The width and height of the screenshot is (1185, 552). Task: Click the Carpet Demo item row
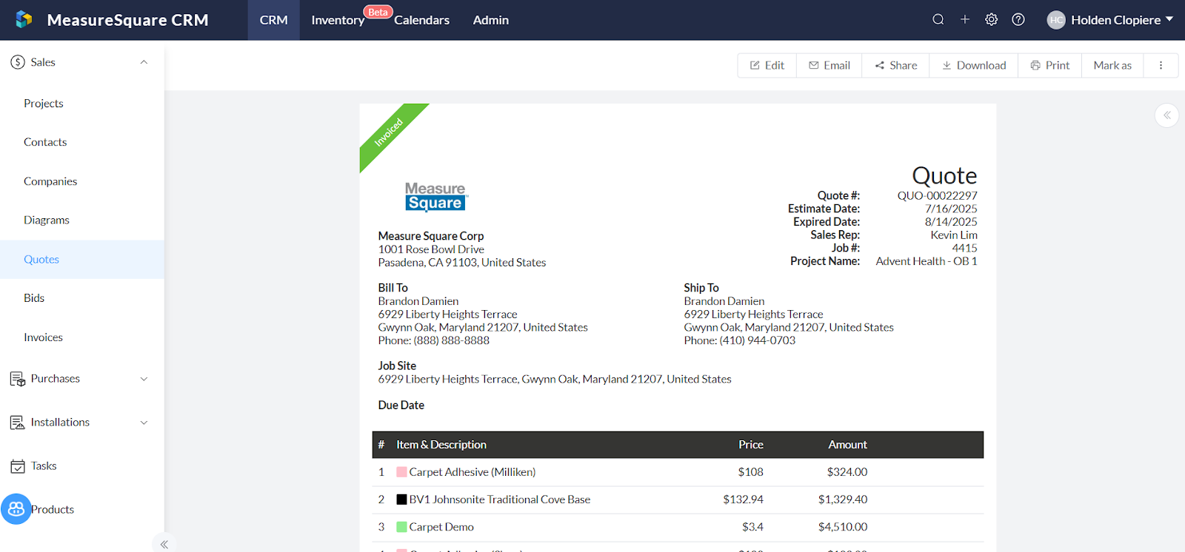[678, 527]
